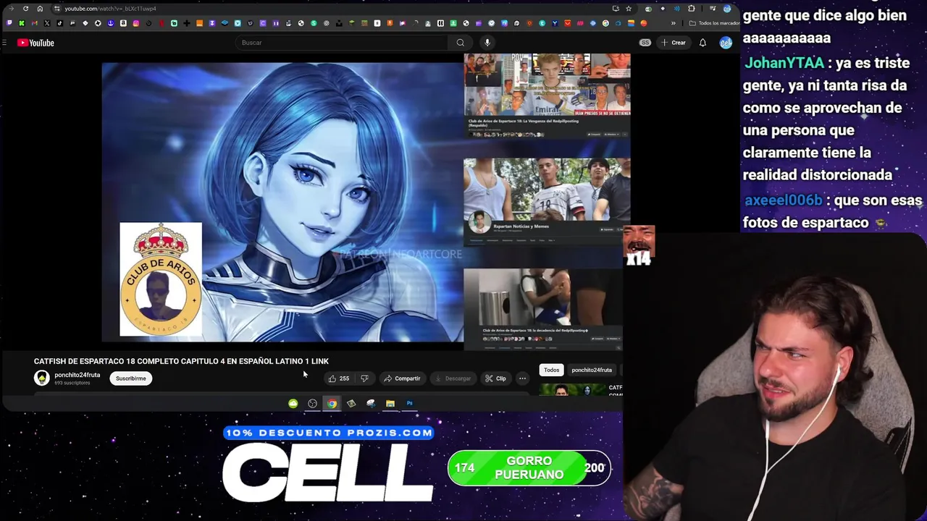Viewport: 927px width, 521px height.
Task: Open the Twitch bookmark icon
Action: point(9,23)
